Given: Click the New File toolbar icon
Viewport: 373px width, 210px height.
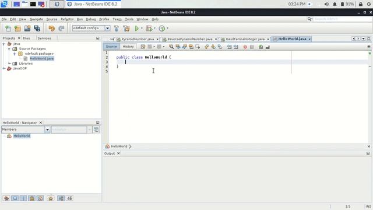Looking at the screenshot, I should pos(8,29).
